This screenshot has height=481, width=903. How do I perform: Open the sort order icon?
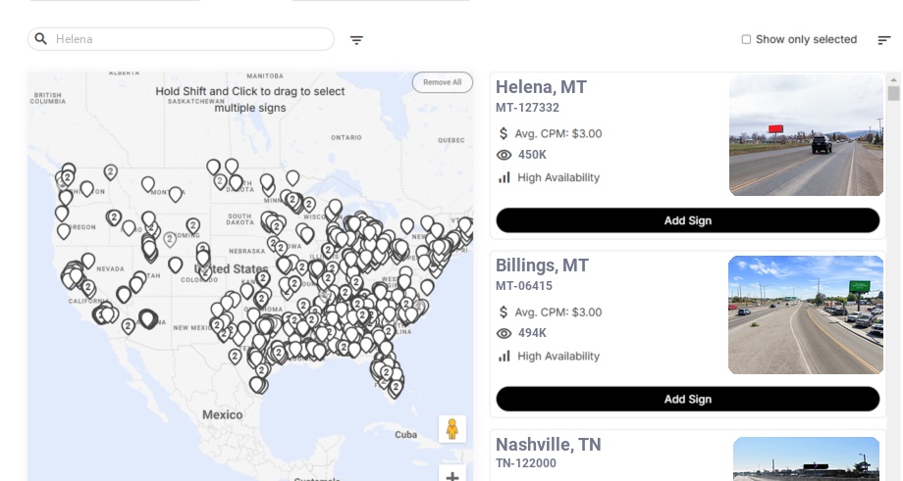(883, 40)
